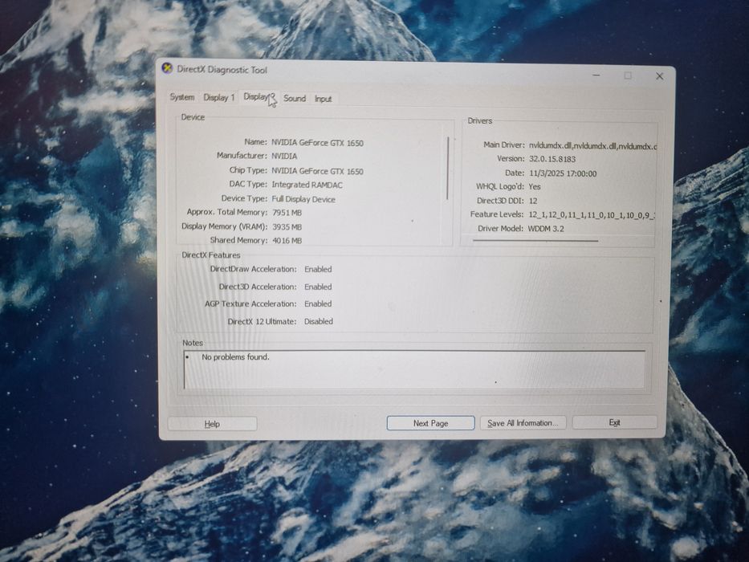Click Shared Memory value 4016 MB

tap(287, 240)
